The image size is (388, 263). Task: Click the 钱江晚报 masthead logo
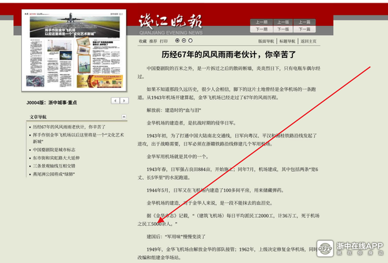pos(171,24)
